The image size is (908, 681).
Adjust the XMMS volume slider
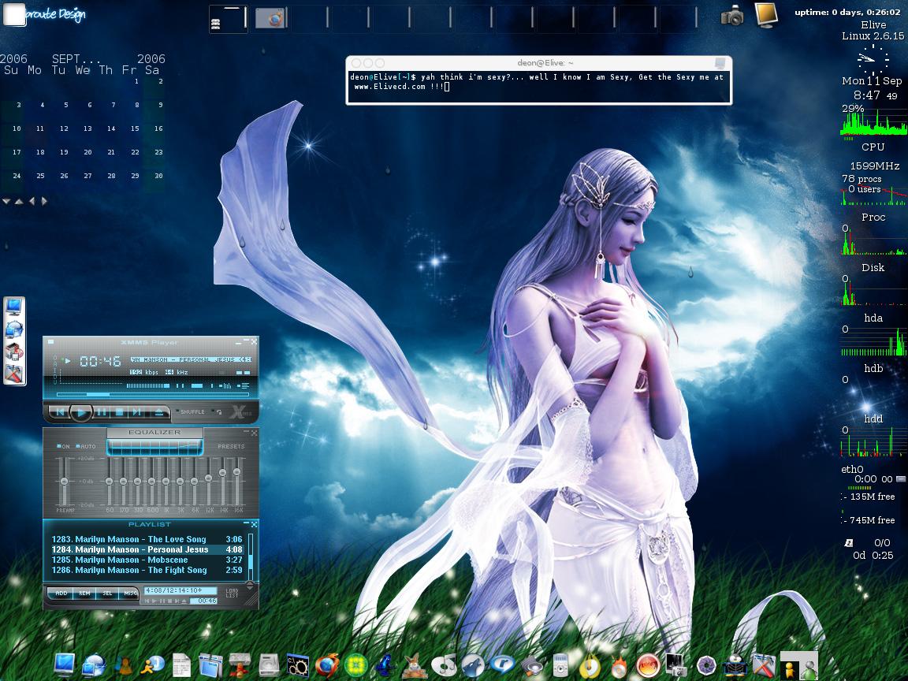[149, 385]
